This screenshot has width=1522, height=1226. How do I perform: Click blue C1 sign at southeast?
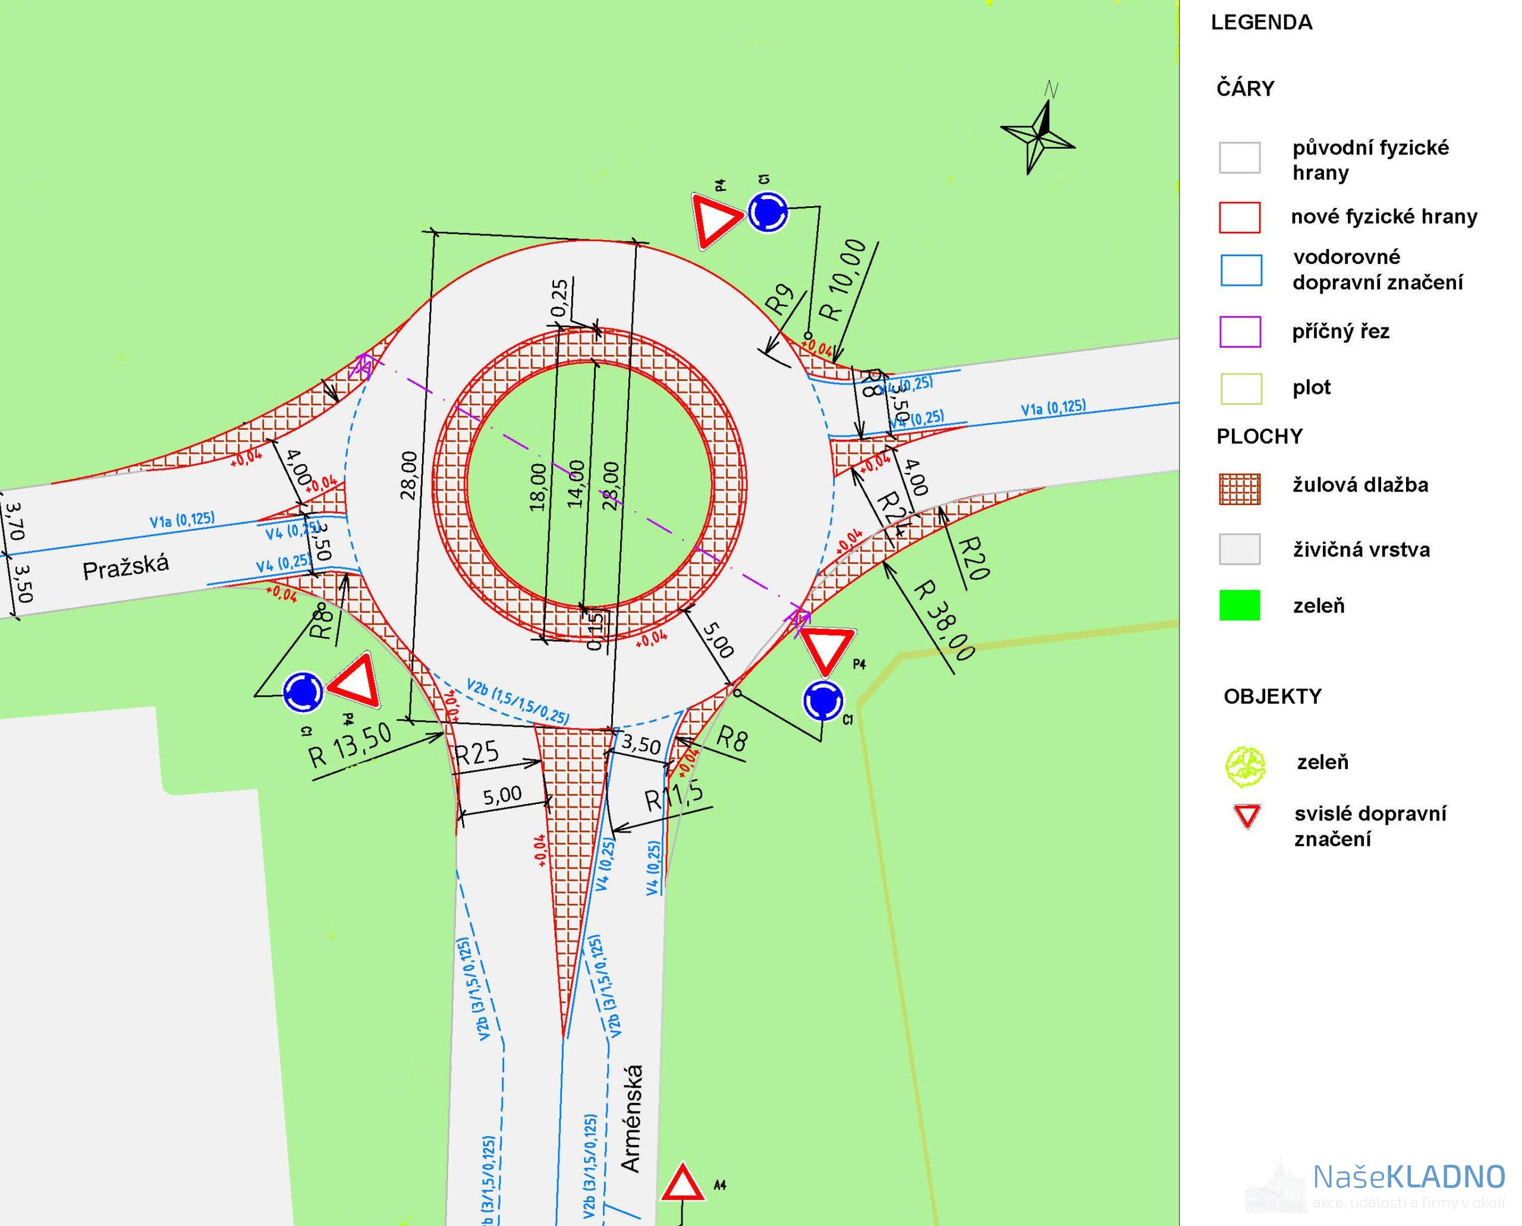click(x=823, y=701)
